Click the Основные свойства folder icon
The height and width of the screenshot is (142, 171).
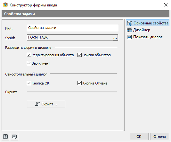pos(129,23)
